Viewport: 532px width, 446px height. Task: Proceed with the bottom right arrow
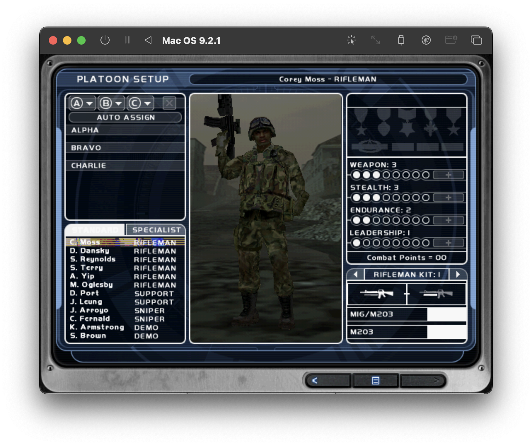tap(423, 381)
